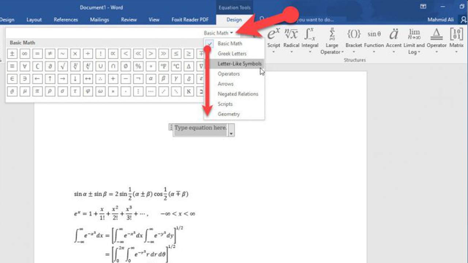
Task: Insert the percent symbol
Action: coord(138,66)
